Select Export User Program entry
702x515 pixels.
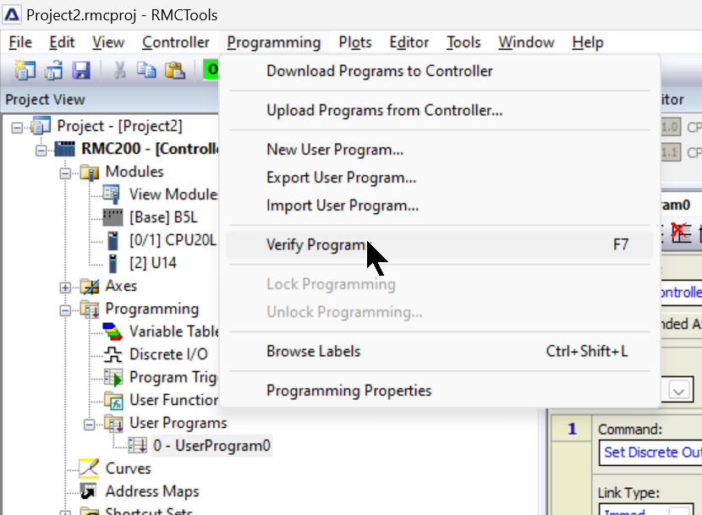(x=440, y=178)
